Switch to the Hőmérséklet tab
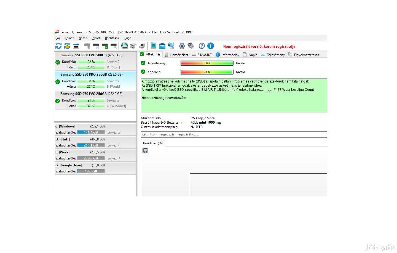This screenshot has width=397, height=253. 176,55
